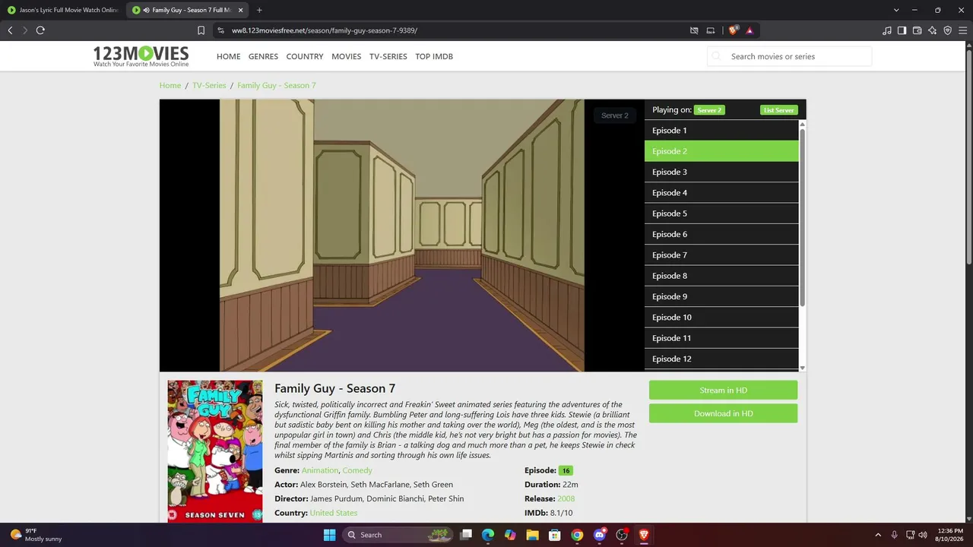Select Episode 4 in the episode list
The height and width of the screenshot is (547, 973).
pos(721,193)
